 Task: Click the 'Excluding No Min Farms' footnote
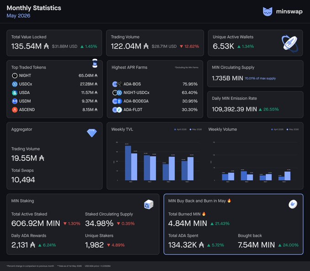point(186,67)
